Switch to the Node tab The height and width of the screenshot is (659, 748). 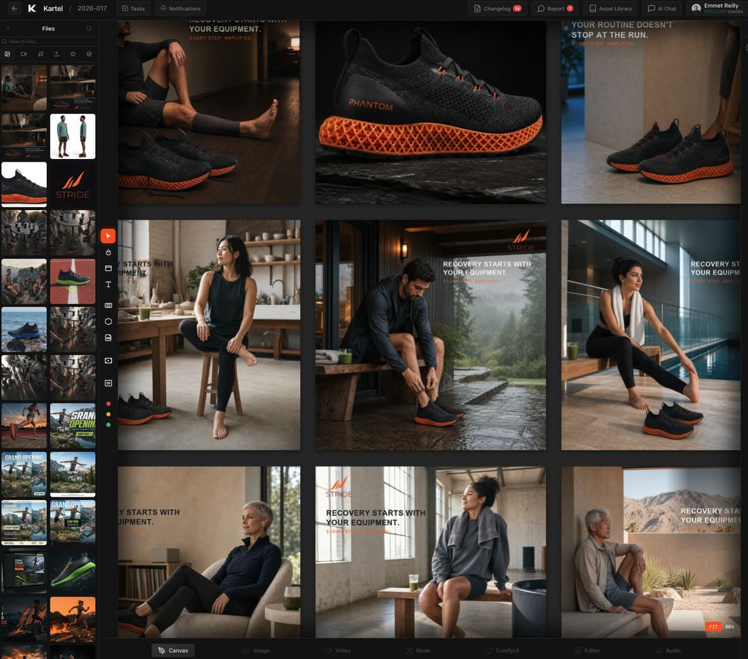click(x=418, y=650)
